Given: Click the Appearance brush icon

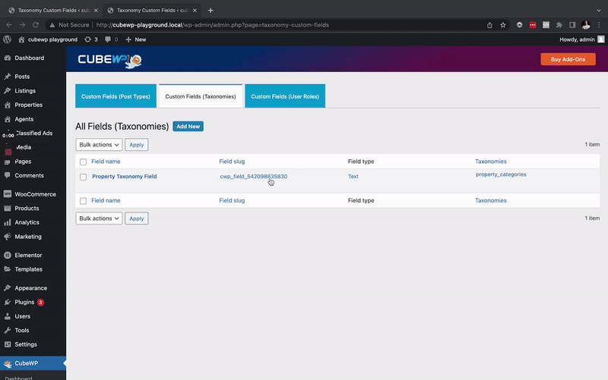Looking at the screenshot, I should [8, 288].
